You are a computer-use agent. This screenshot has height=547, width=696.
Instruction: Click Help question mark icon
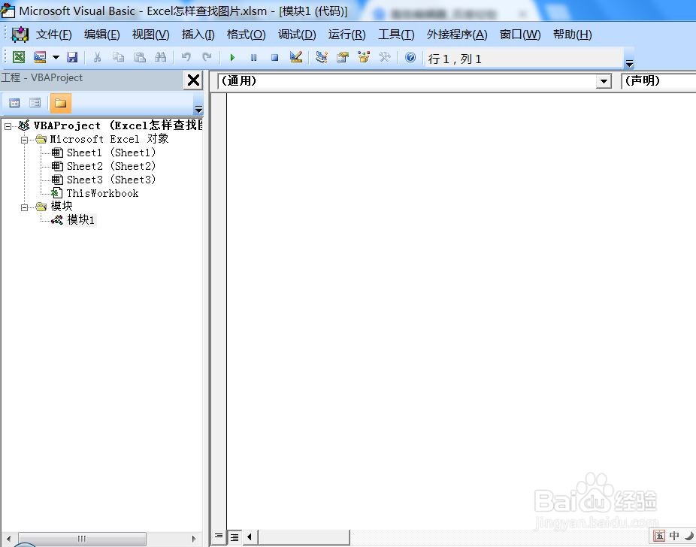pos(410,57)
